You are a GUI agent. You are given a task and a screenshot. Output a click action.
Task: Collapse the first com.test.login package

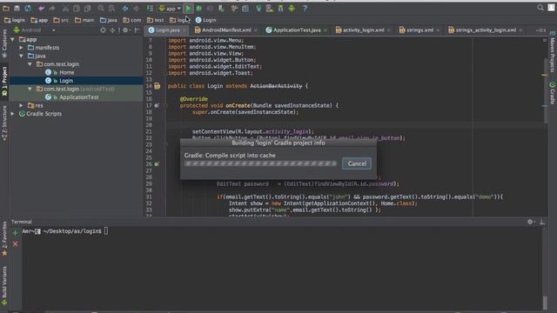point(30,64)
